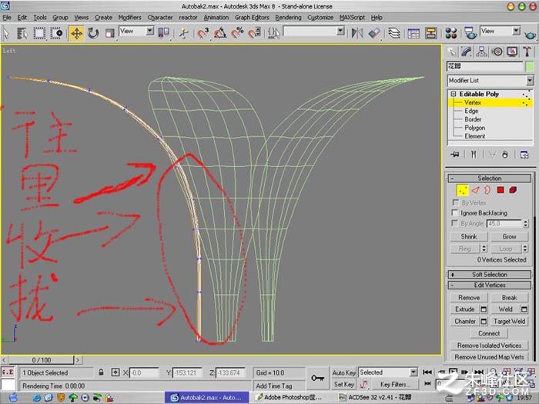Enable the Ignore Backfacing checkbox

coord(455,212)
